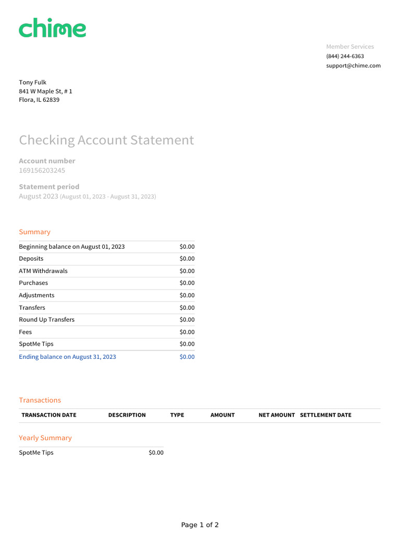Click the Transactions section heading

click(x=40, y=400)
